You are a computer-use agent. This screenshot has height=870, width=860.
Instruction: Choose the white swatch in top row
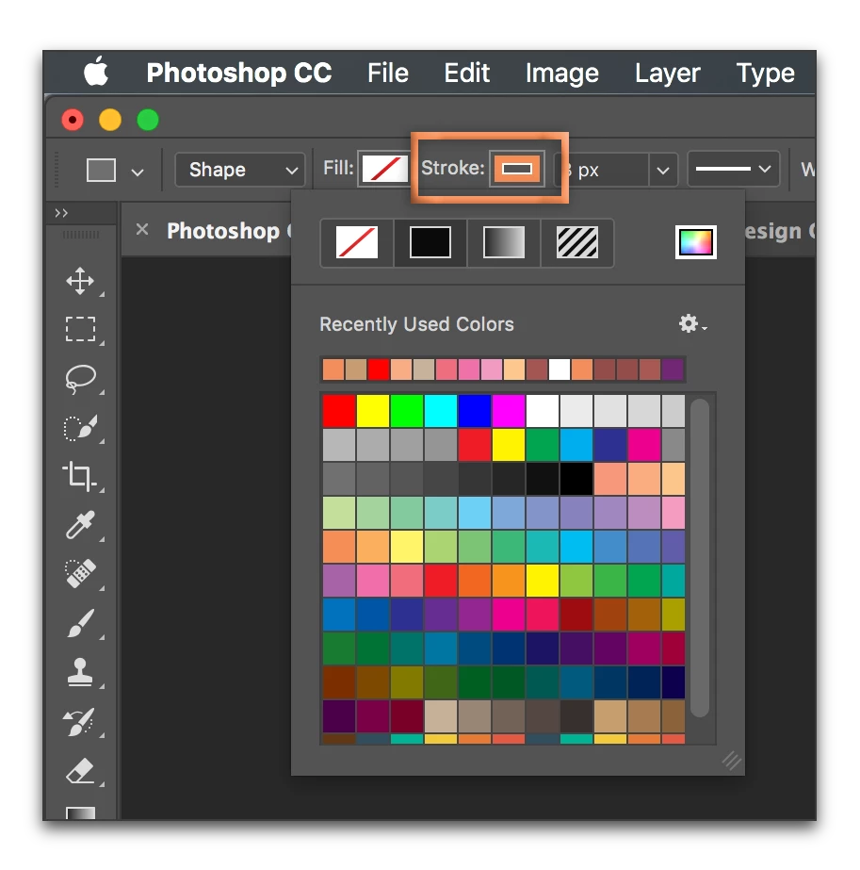[x=542, y=411]
